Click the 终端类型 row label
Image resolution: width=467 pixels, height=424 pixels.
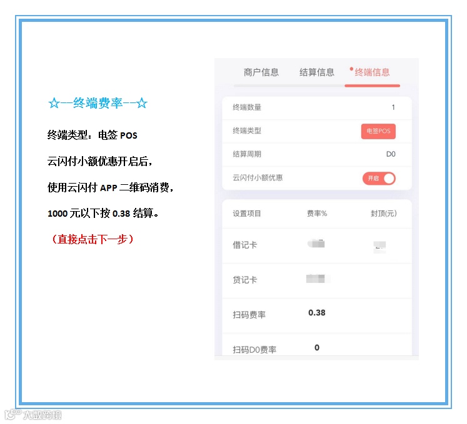247,131
